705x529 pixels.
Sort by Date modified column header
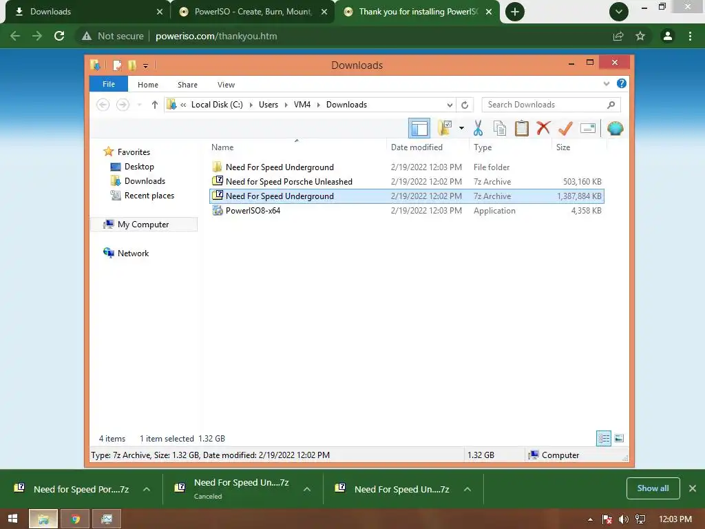pyautogui.click(x=427, y=147)
